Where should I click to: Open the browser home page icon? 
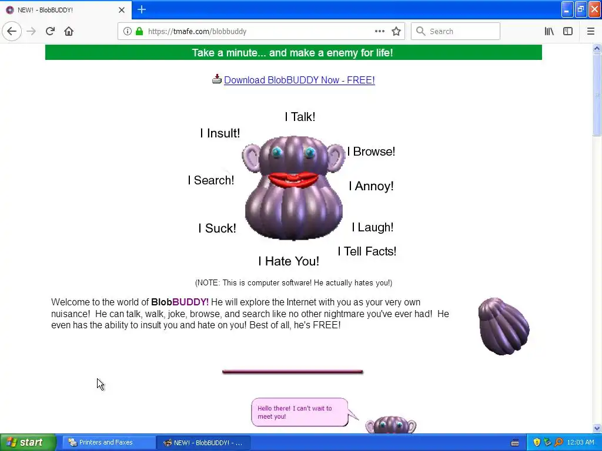click(x=69, y=31)
